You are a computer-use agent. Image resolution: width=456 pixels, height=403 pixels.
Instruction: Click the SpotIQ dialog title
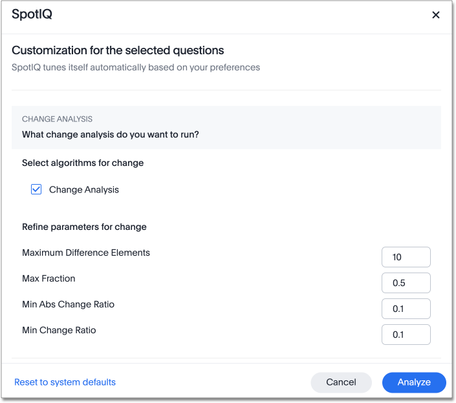[x=32, y=15]
